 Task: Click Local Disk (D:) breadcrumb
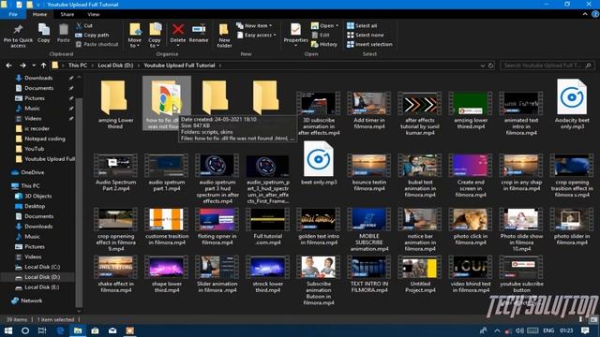click(115, 66)
